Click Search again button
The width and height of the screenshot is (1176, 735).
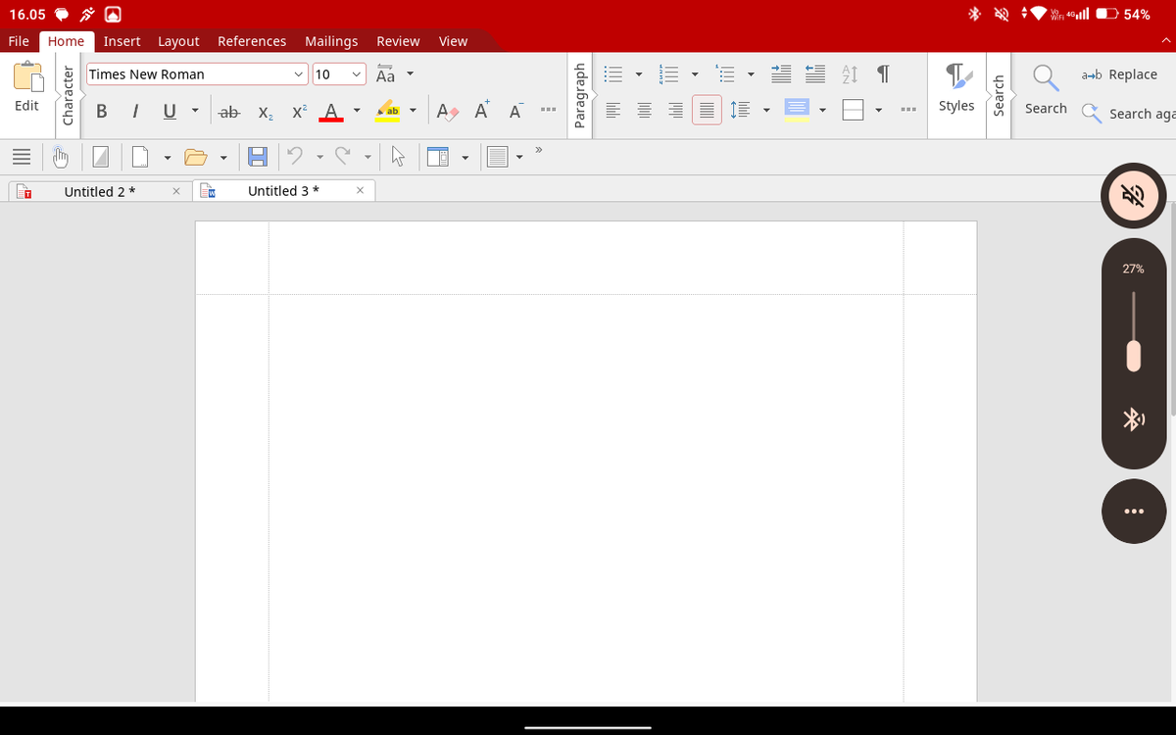pyautogui.click(x=1127, y=114)
